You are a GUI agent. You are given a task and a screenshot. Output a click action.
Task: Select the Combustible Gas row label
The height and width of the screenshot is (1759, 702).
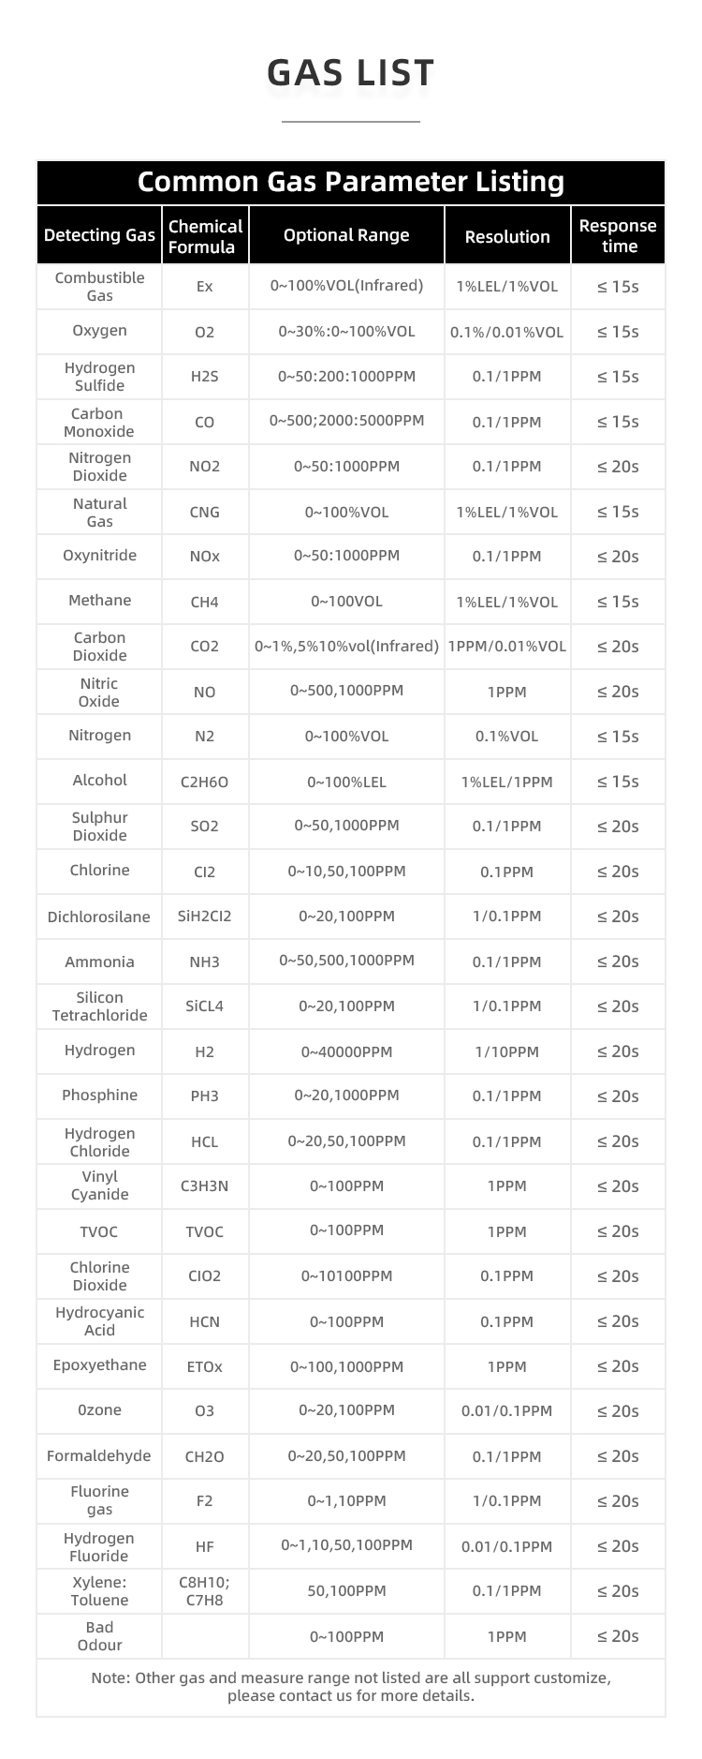tap(99, 287)
